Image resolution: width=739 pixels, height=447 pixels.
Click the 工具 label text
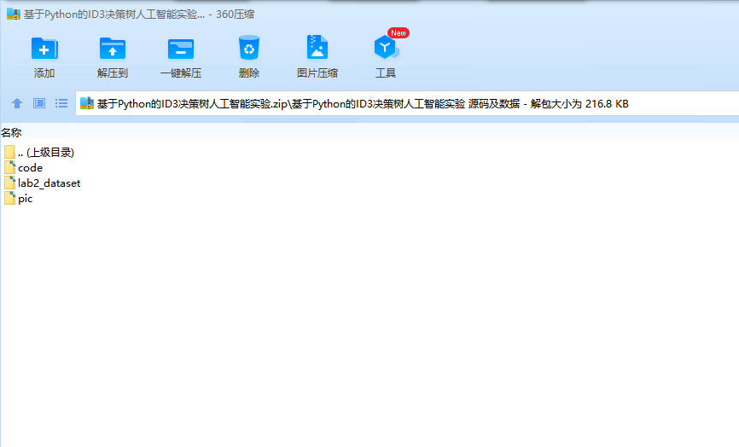tap(386, 73)
